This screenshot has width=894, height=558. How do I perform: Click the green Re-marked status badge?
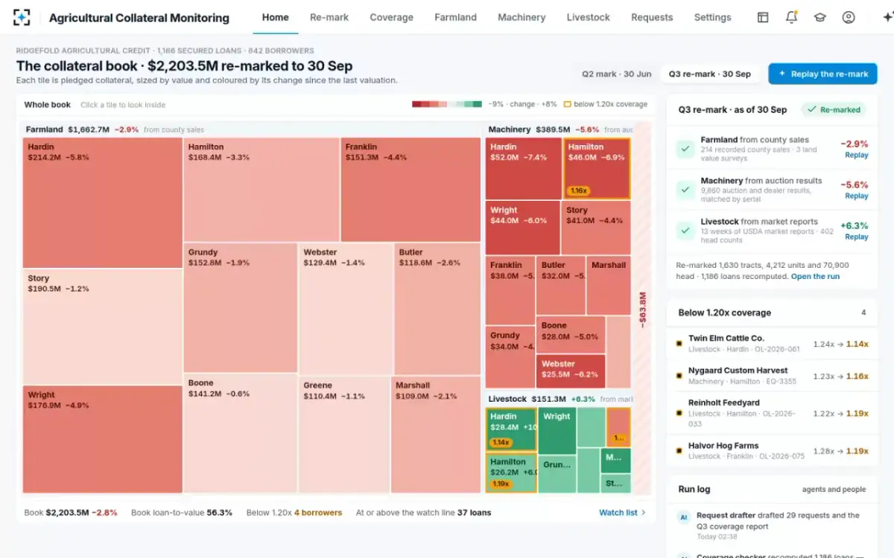(834, 109)
